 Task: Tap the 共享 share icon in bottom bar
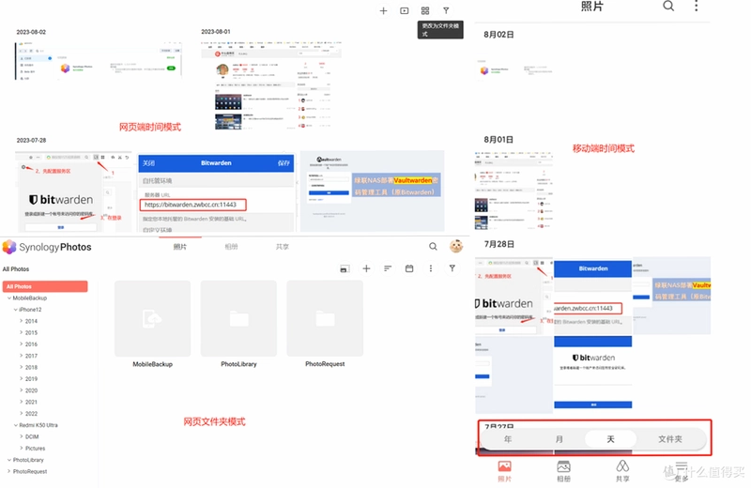pos(622,471)
